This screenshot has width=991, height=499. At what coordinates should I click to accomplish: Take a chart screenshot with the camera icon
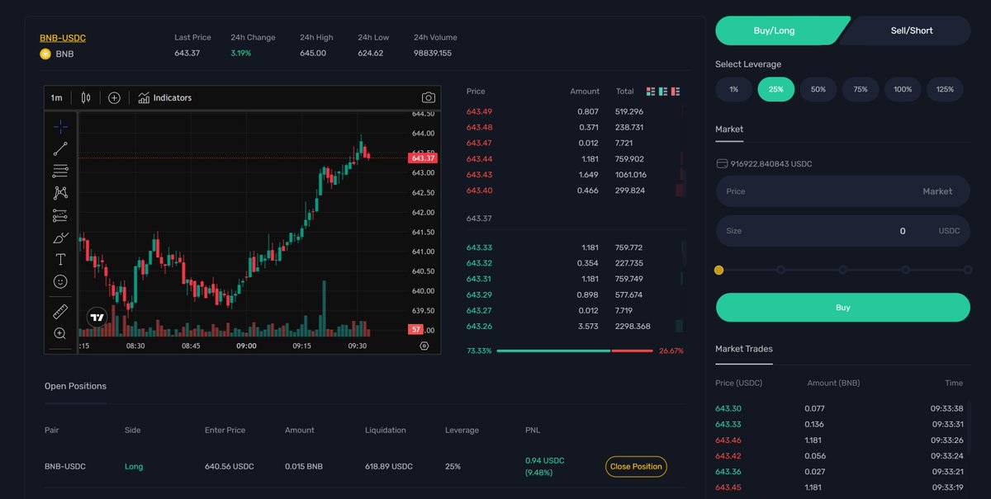click(x=428, y=97)
